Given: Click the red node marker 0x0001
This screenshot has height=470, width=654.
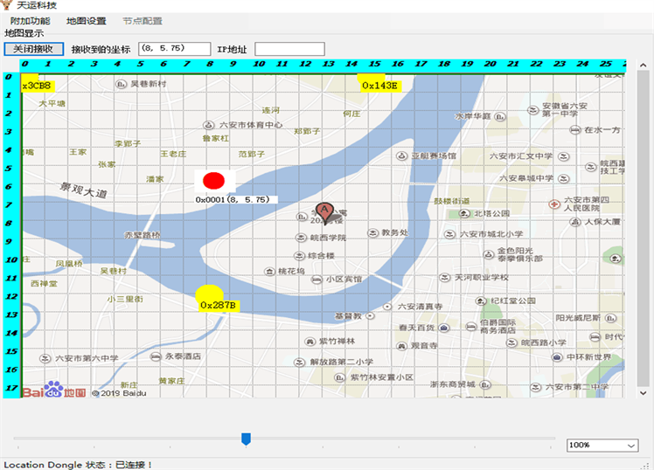Looking at the screenshot, I should pos(214,181).
